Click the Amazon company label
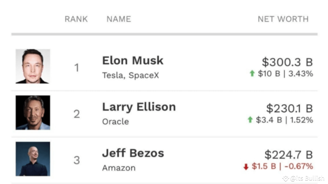The height and width of the screenshot is (184, 328). click(119, 168)
